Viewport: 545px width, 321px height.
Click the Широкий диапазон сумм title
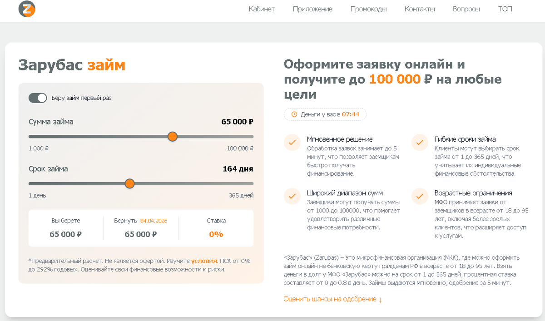click(345, 193)
